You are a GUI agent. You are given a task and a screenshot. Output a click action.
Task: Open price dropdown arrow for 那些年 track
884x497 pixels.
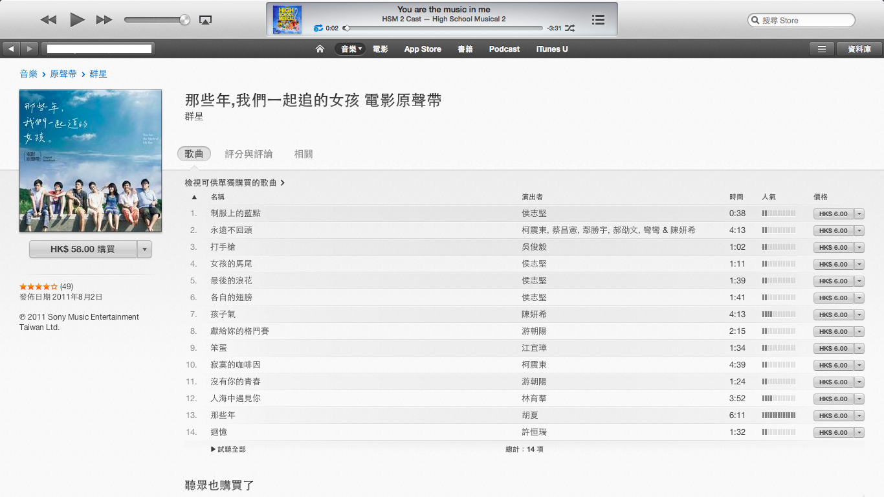859,415
